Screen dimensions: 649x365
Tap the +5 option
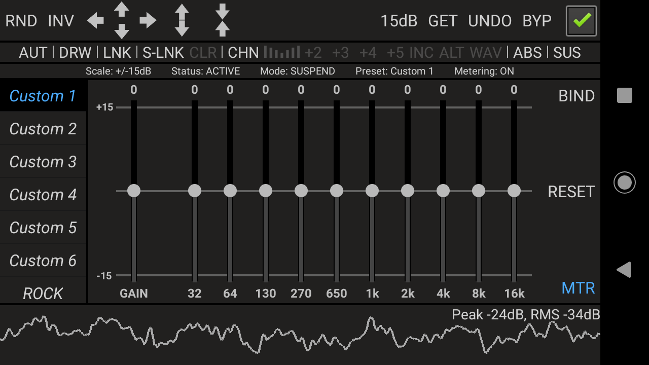pyautogui.click(x=395, y=52)
